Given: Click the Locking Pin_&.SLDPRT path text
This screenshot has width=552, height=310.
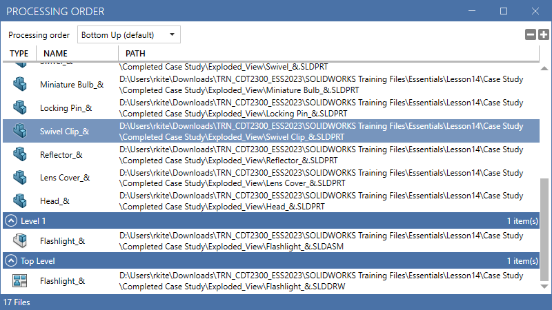Looking at the screenshot, I should tap(321, 108).
